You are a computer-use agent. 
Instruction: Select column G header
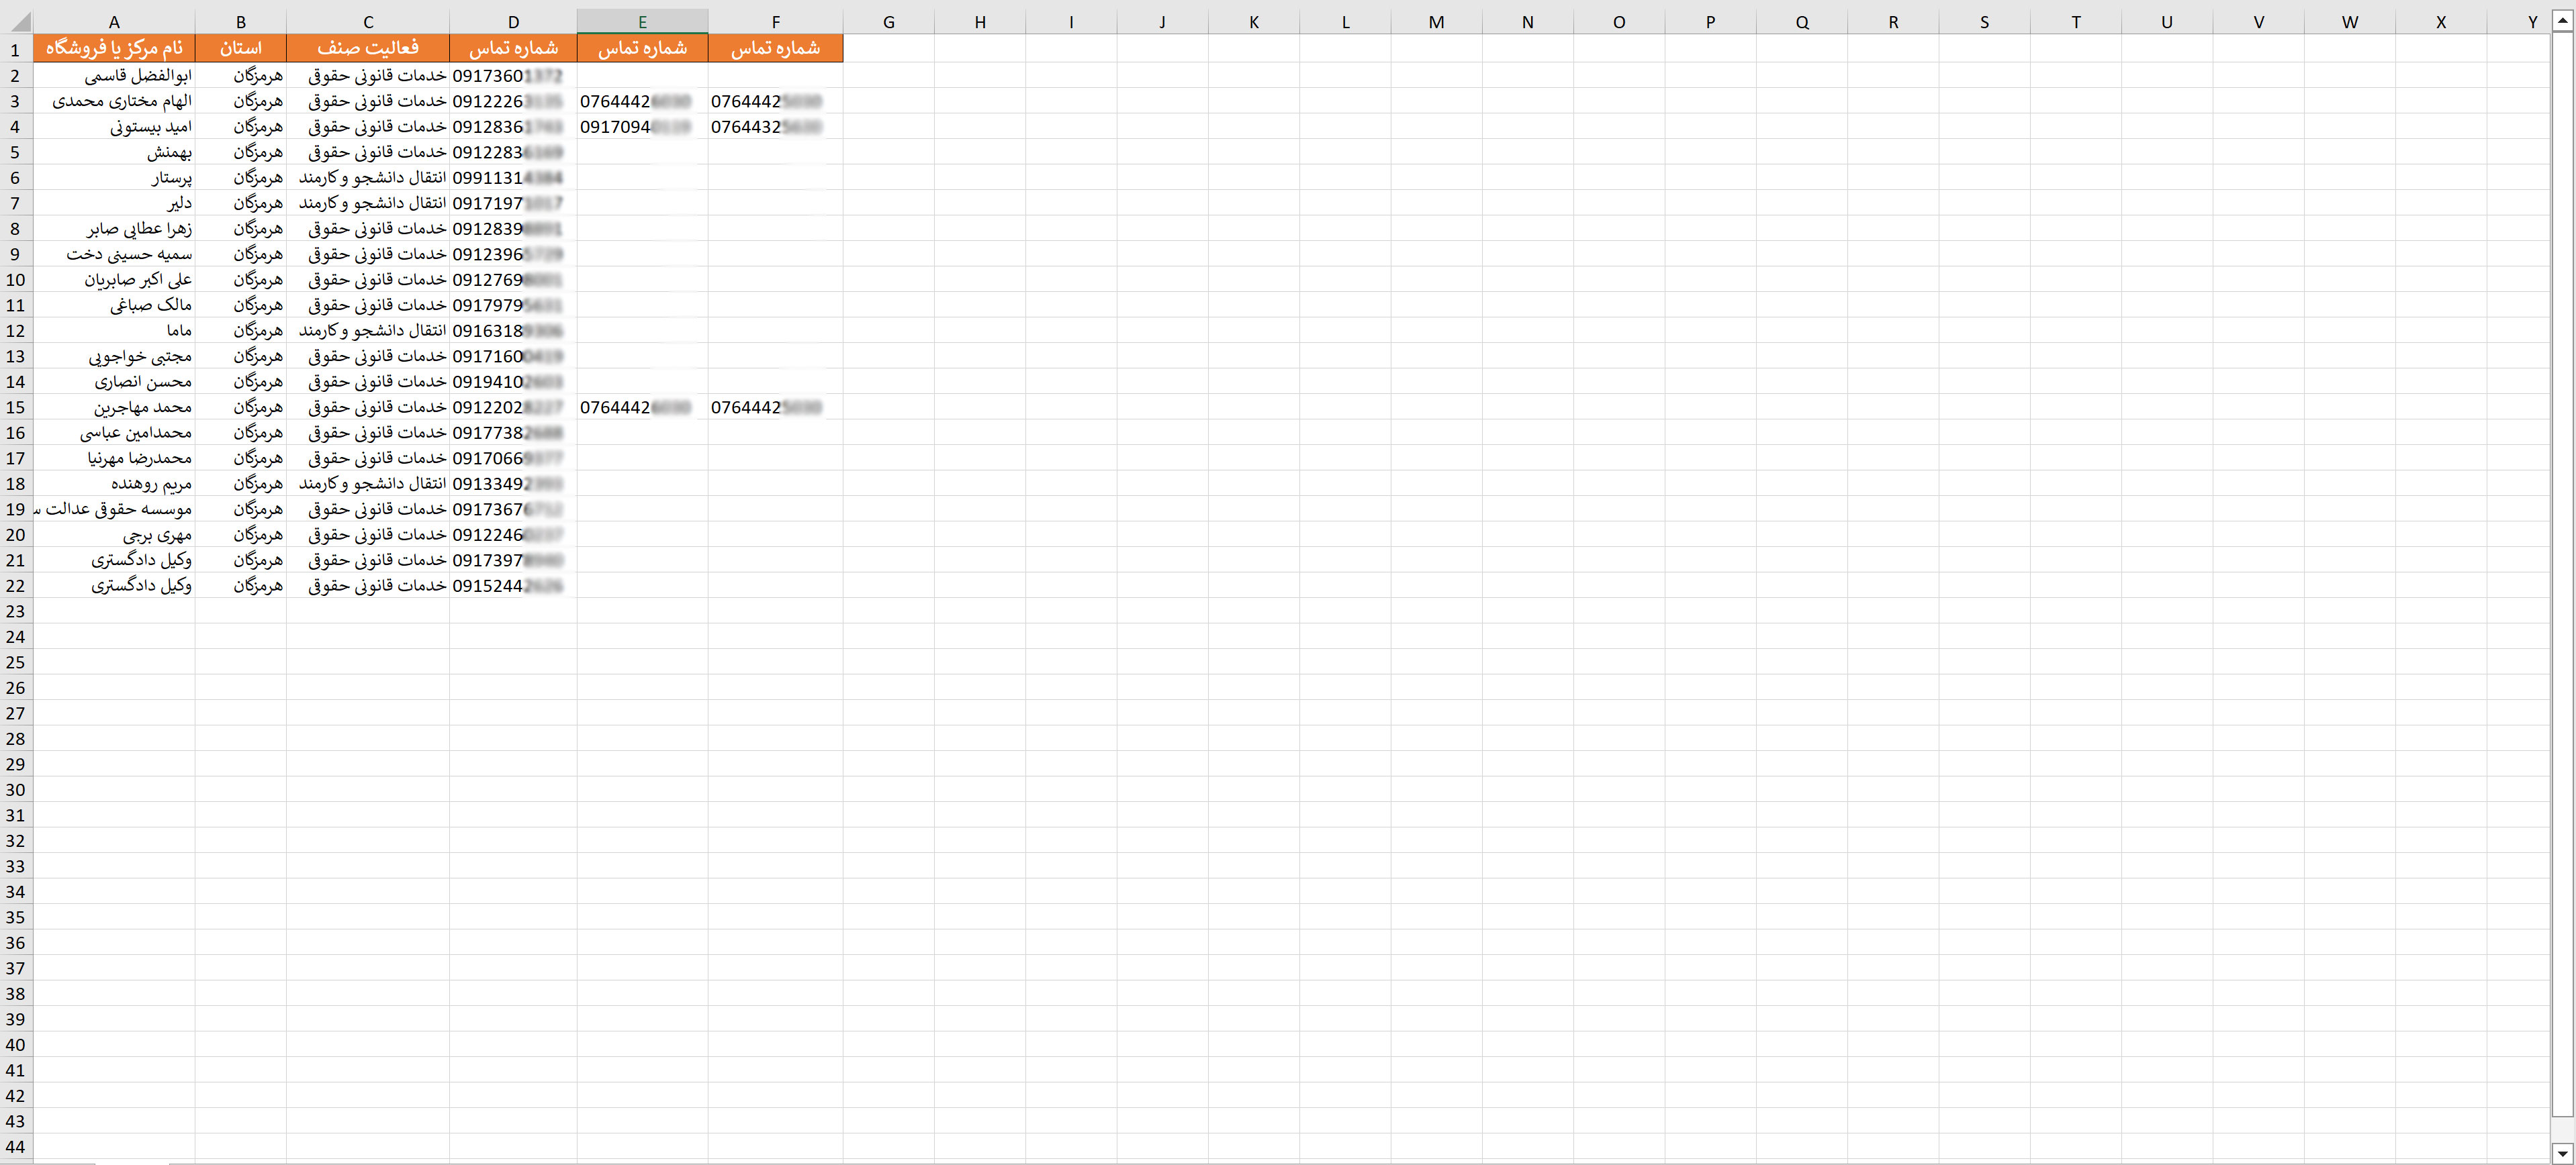tap(888, 22)
